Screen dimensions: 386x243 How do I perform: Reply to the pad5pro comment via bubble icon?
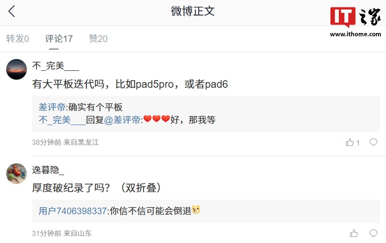373,142
